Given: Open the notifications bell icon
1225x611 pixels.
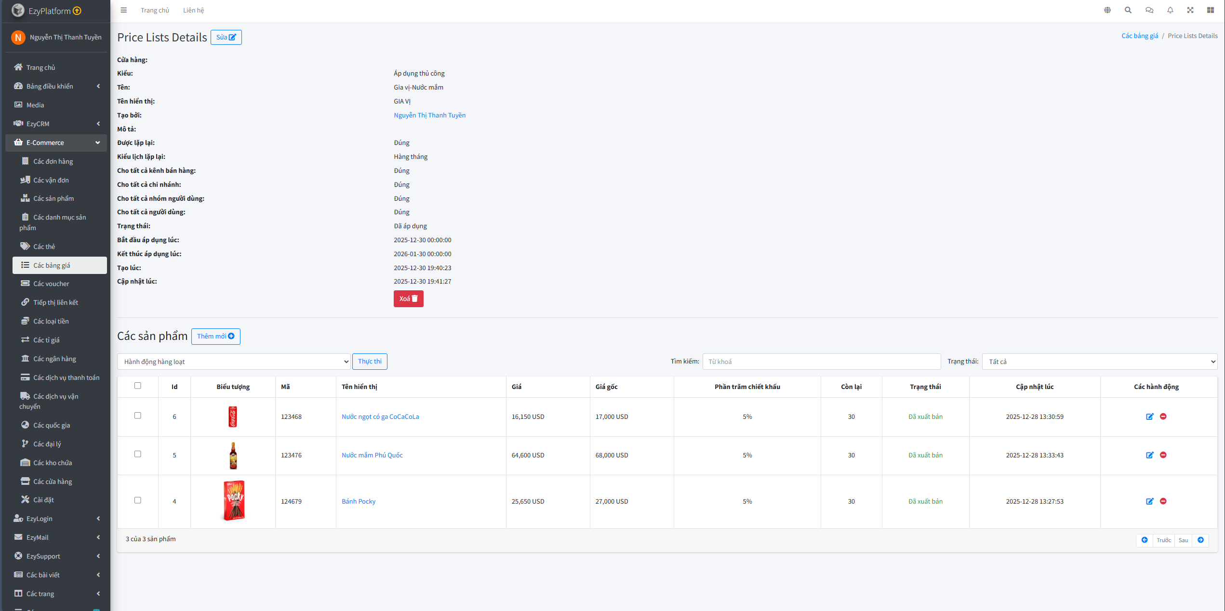Looking at the screenshot, I should coord(1170,10).
